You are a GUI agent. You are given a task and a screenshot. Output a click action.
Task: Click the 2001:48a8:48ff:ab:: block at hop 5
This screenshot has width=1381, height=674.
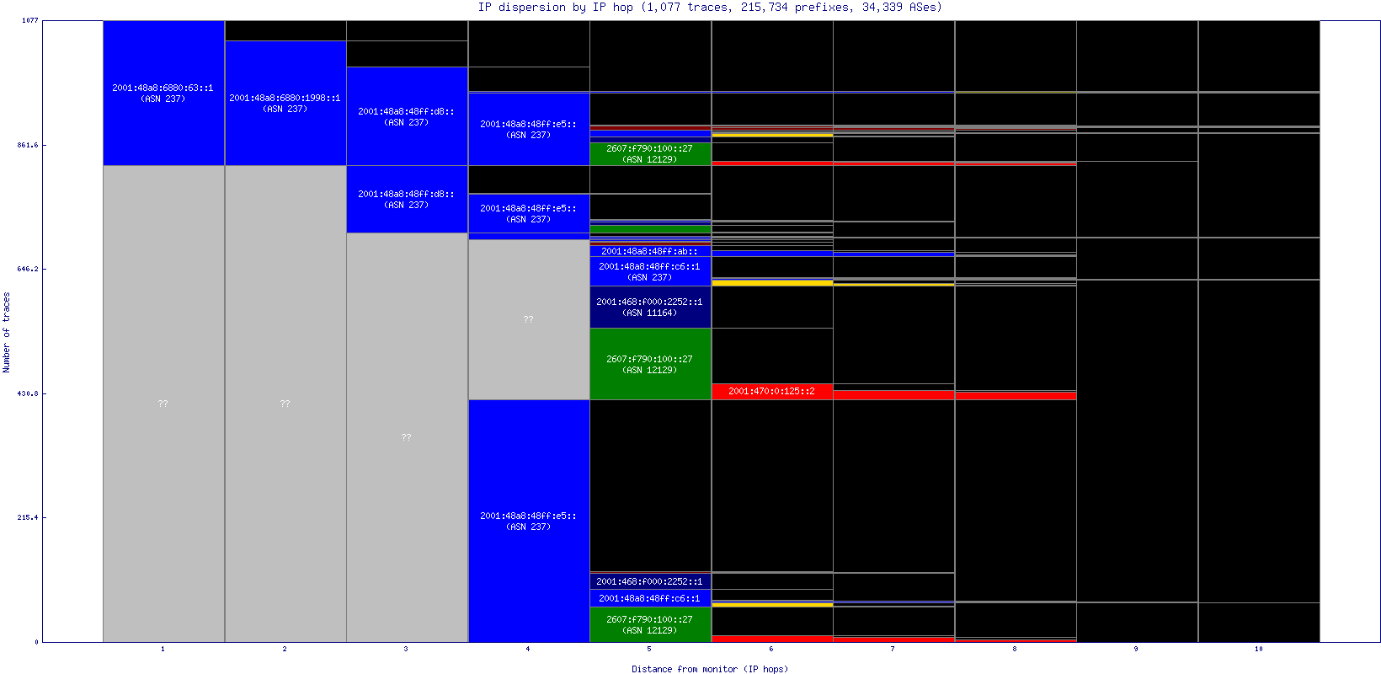coord(650,251)
